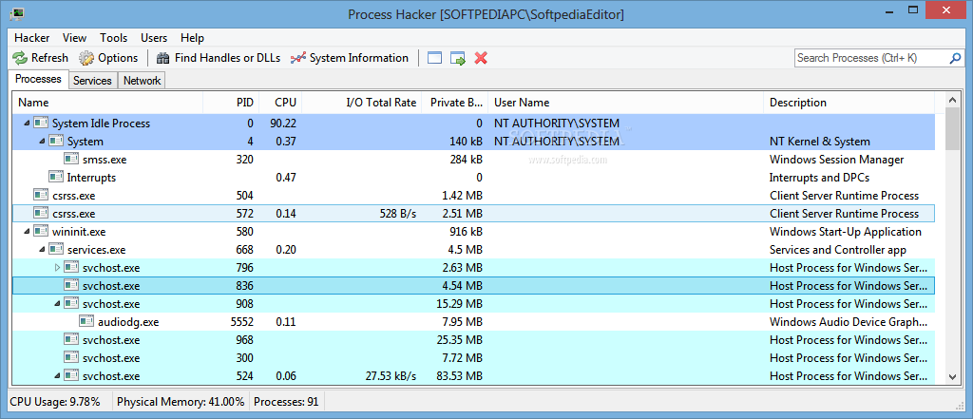The height and width of the screenshot is (419, 973).
Task: Click the audiodg.exe process icon
Action: point(86,321)
